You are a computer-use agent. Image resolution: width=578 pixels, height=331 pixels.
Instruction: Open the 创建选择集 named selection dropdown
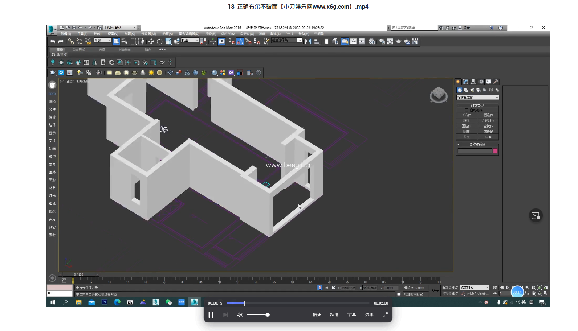(x=287, y=41)
